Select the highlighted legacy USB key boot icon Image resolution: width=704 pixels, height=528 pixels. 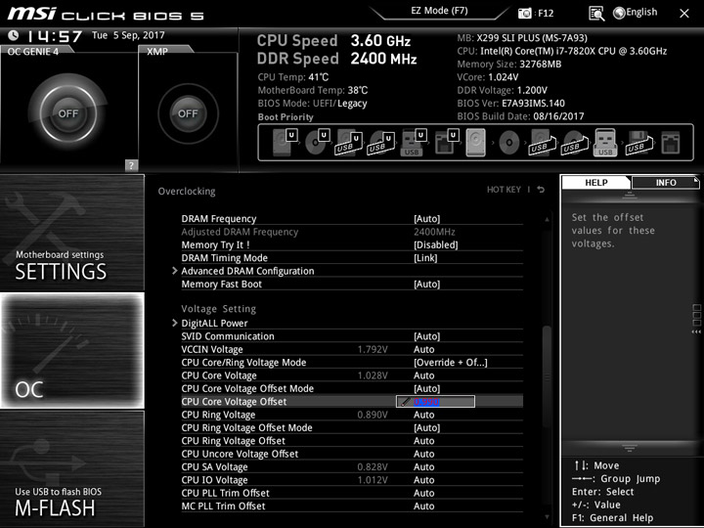pyautogui.click(x=605, y=143)
